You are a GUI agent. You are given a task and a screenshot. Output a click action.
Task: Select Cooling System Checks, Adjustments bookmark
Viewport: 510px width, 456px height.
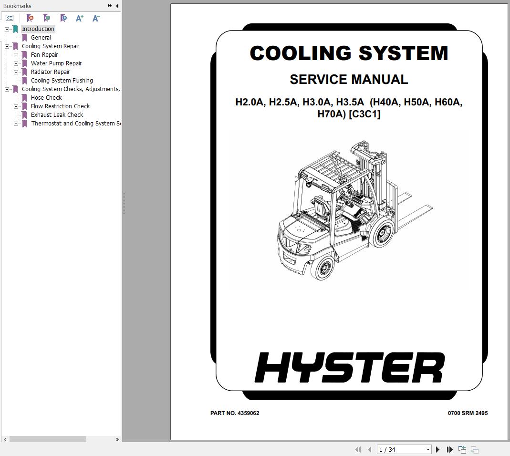(x=71, y=89)
